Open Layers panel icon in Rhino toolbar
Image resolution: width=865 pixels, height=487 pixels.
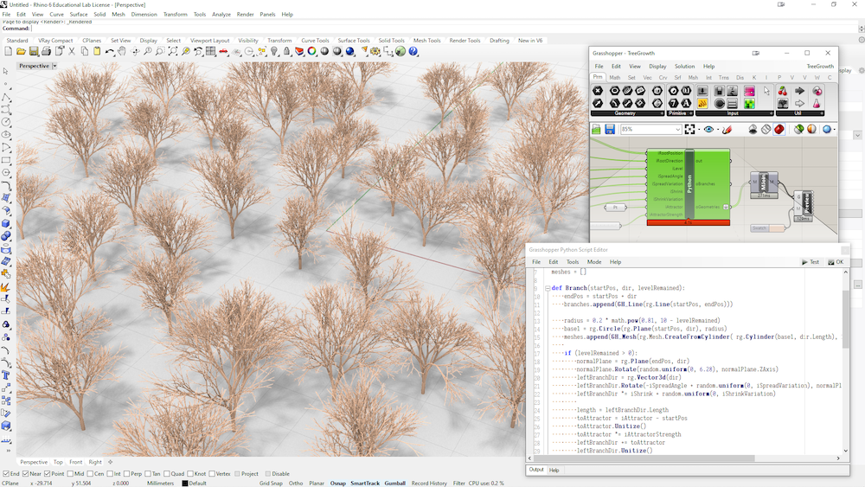pos(299,51)
